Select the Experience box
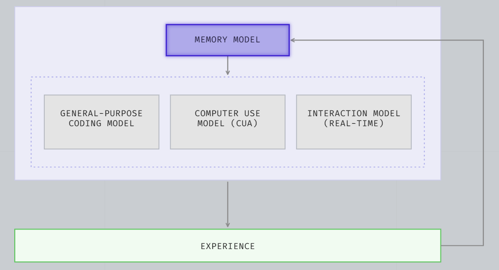 [x=227, y=246]
